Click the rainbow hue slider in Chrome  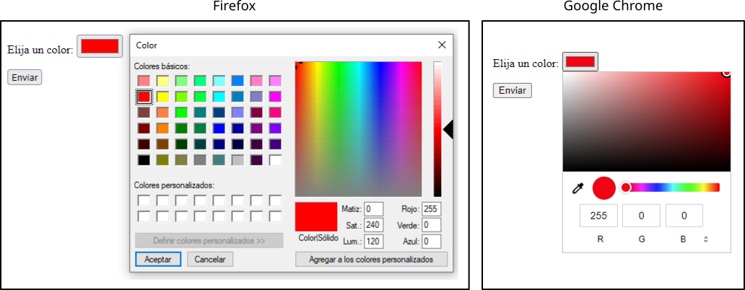tap(672, 188)
